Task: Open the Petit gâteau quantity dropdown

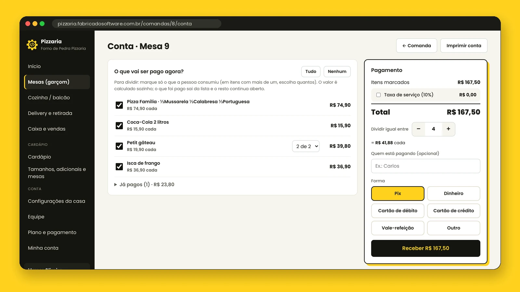Action: [306, 146]
